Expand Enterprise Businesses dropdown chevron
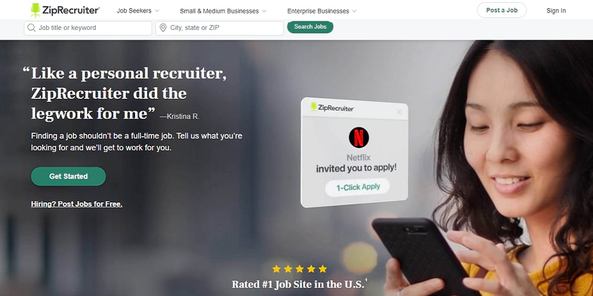The height and width of the screenshot is (296, 593). point(354,11)
